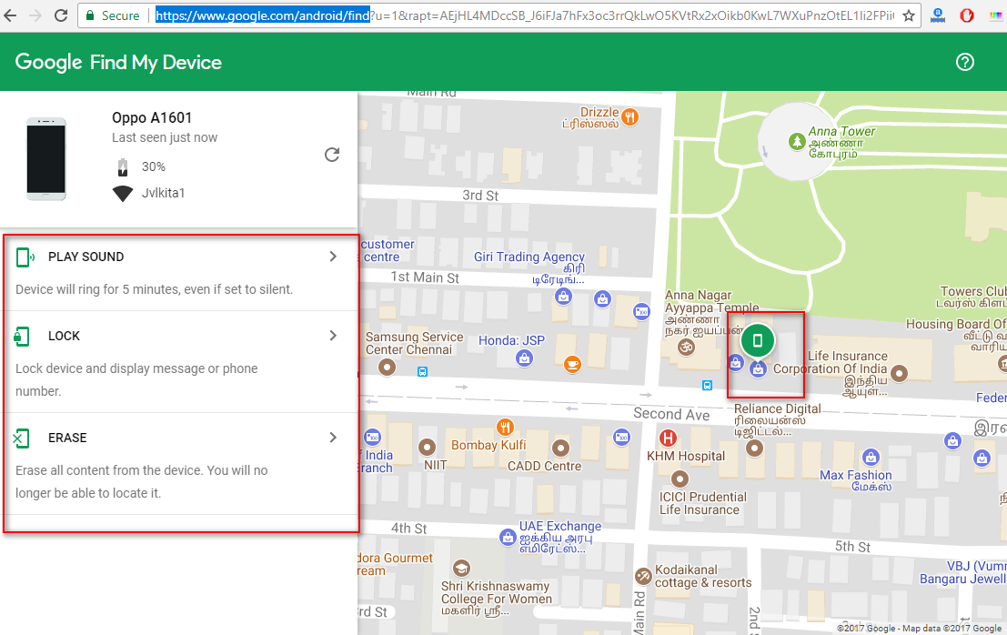Select the PLAY SOUND option
Viewport: 1007px width, 635px height.
(86, 257)
